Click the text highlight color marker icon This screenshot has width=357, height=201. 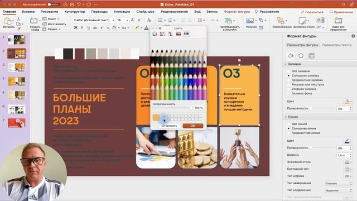(x=137, y=28)
